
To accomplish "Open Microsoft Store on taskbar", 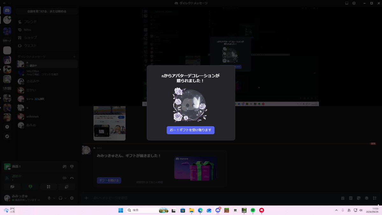I will pyautogui.click(x=183, y=210).
